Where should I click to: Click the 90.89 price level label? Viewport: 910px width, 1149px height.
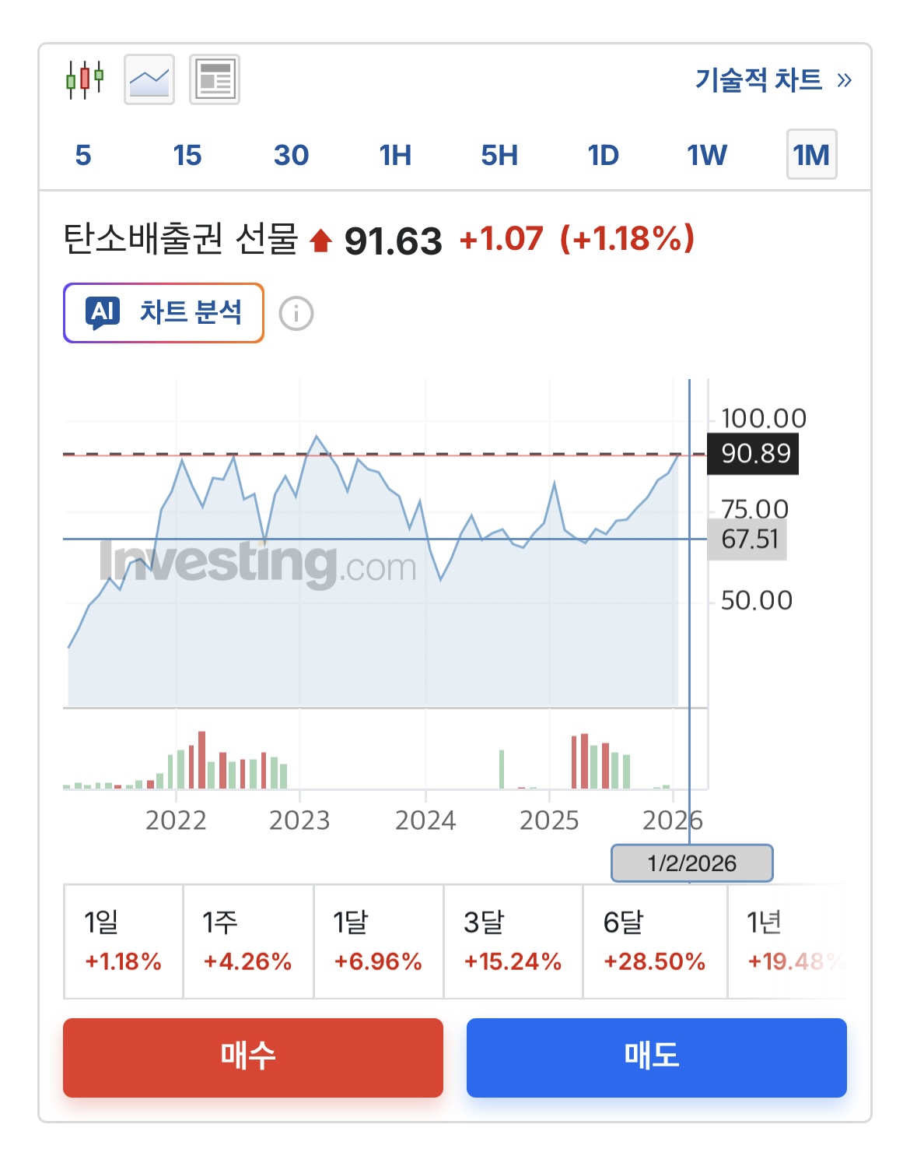[753, 453]
